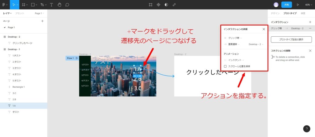Select the Pen tool
315x137 pixels.
(42, 5)
